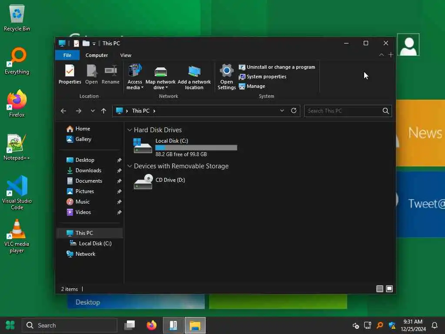Image resolution: width=445 pixels, height=334 pixels.
Task: Select the Notepad++ desktop shortcut
Action: [x=17, y=147]
